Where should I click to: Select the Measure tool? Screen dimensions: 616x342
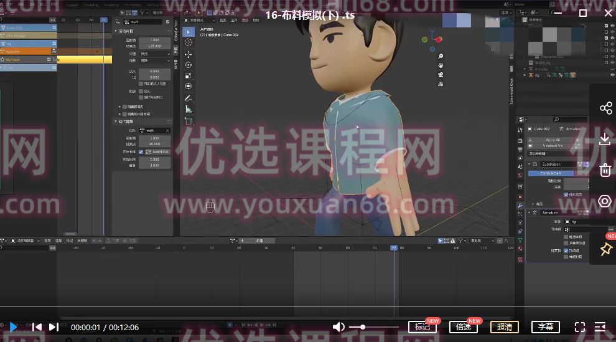click(189, 109)
